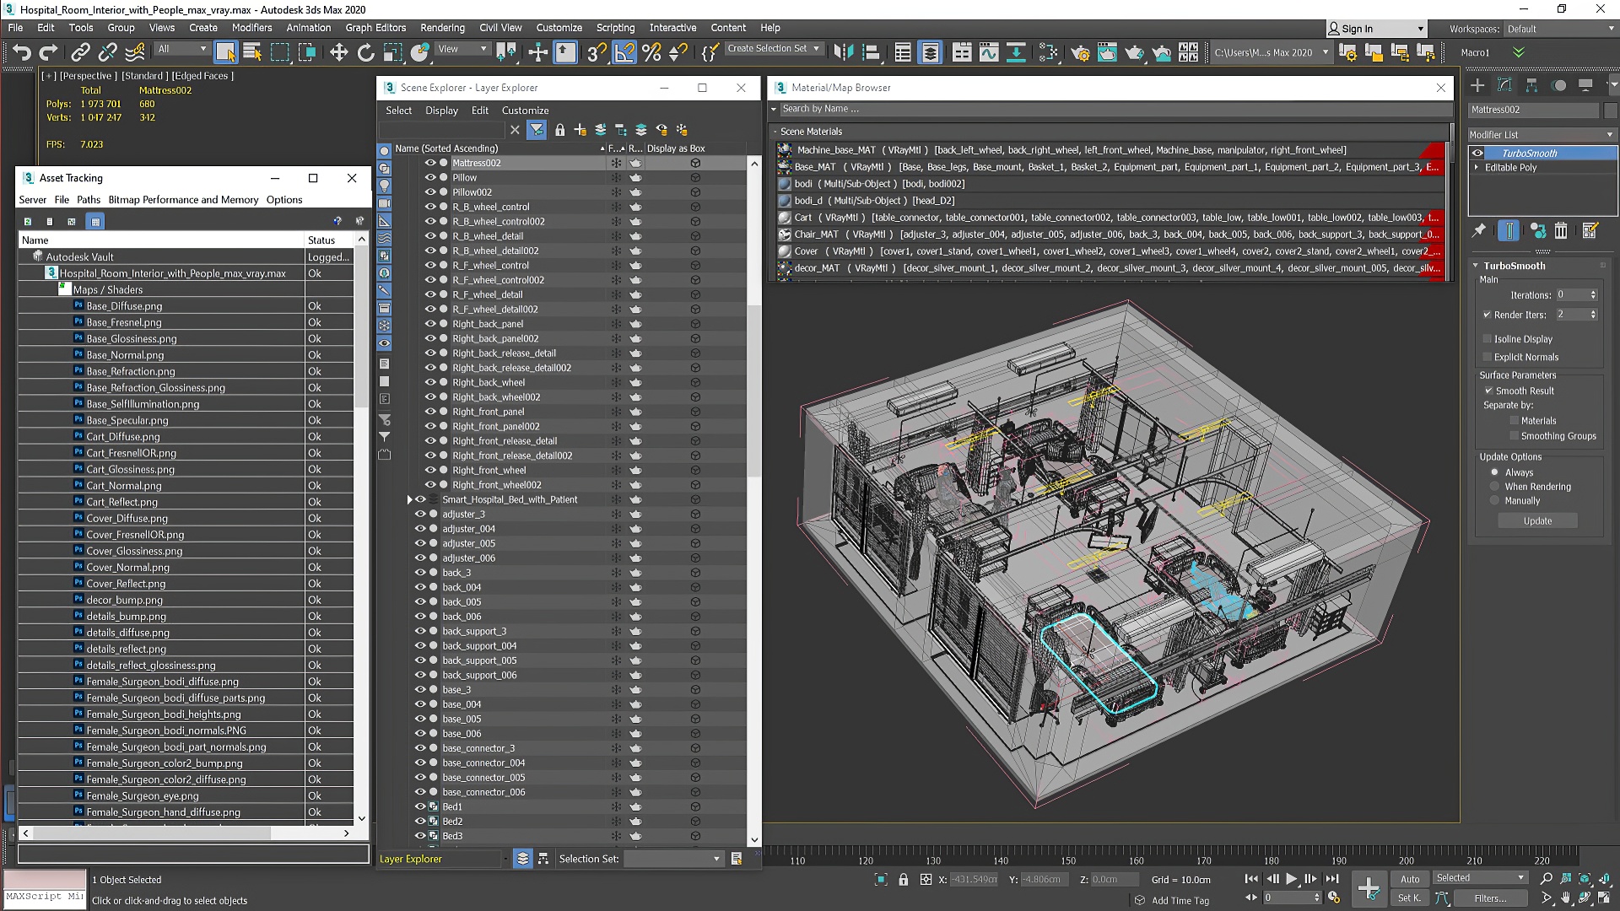Image resolution: width=1620 pixels, height=911 pixels.
Task: Activate the Select and Link tool
Action: click(80, 52)
